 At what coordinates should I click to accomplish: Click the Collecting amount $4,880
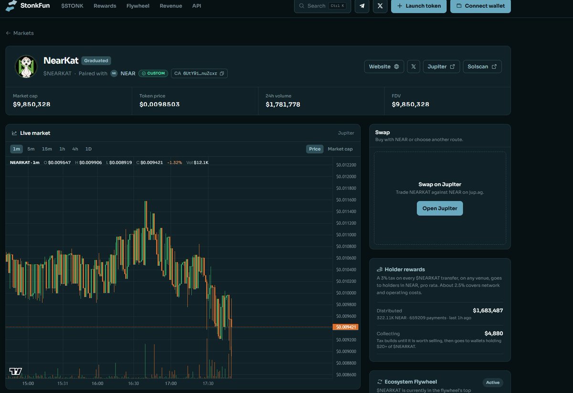[494, 333]
